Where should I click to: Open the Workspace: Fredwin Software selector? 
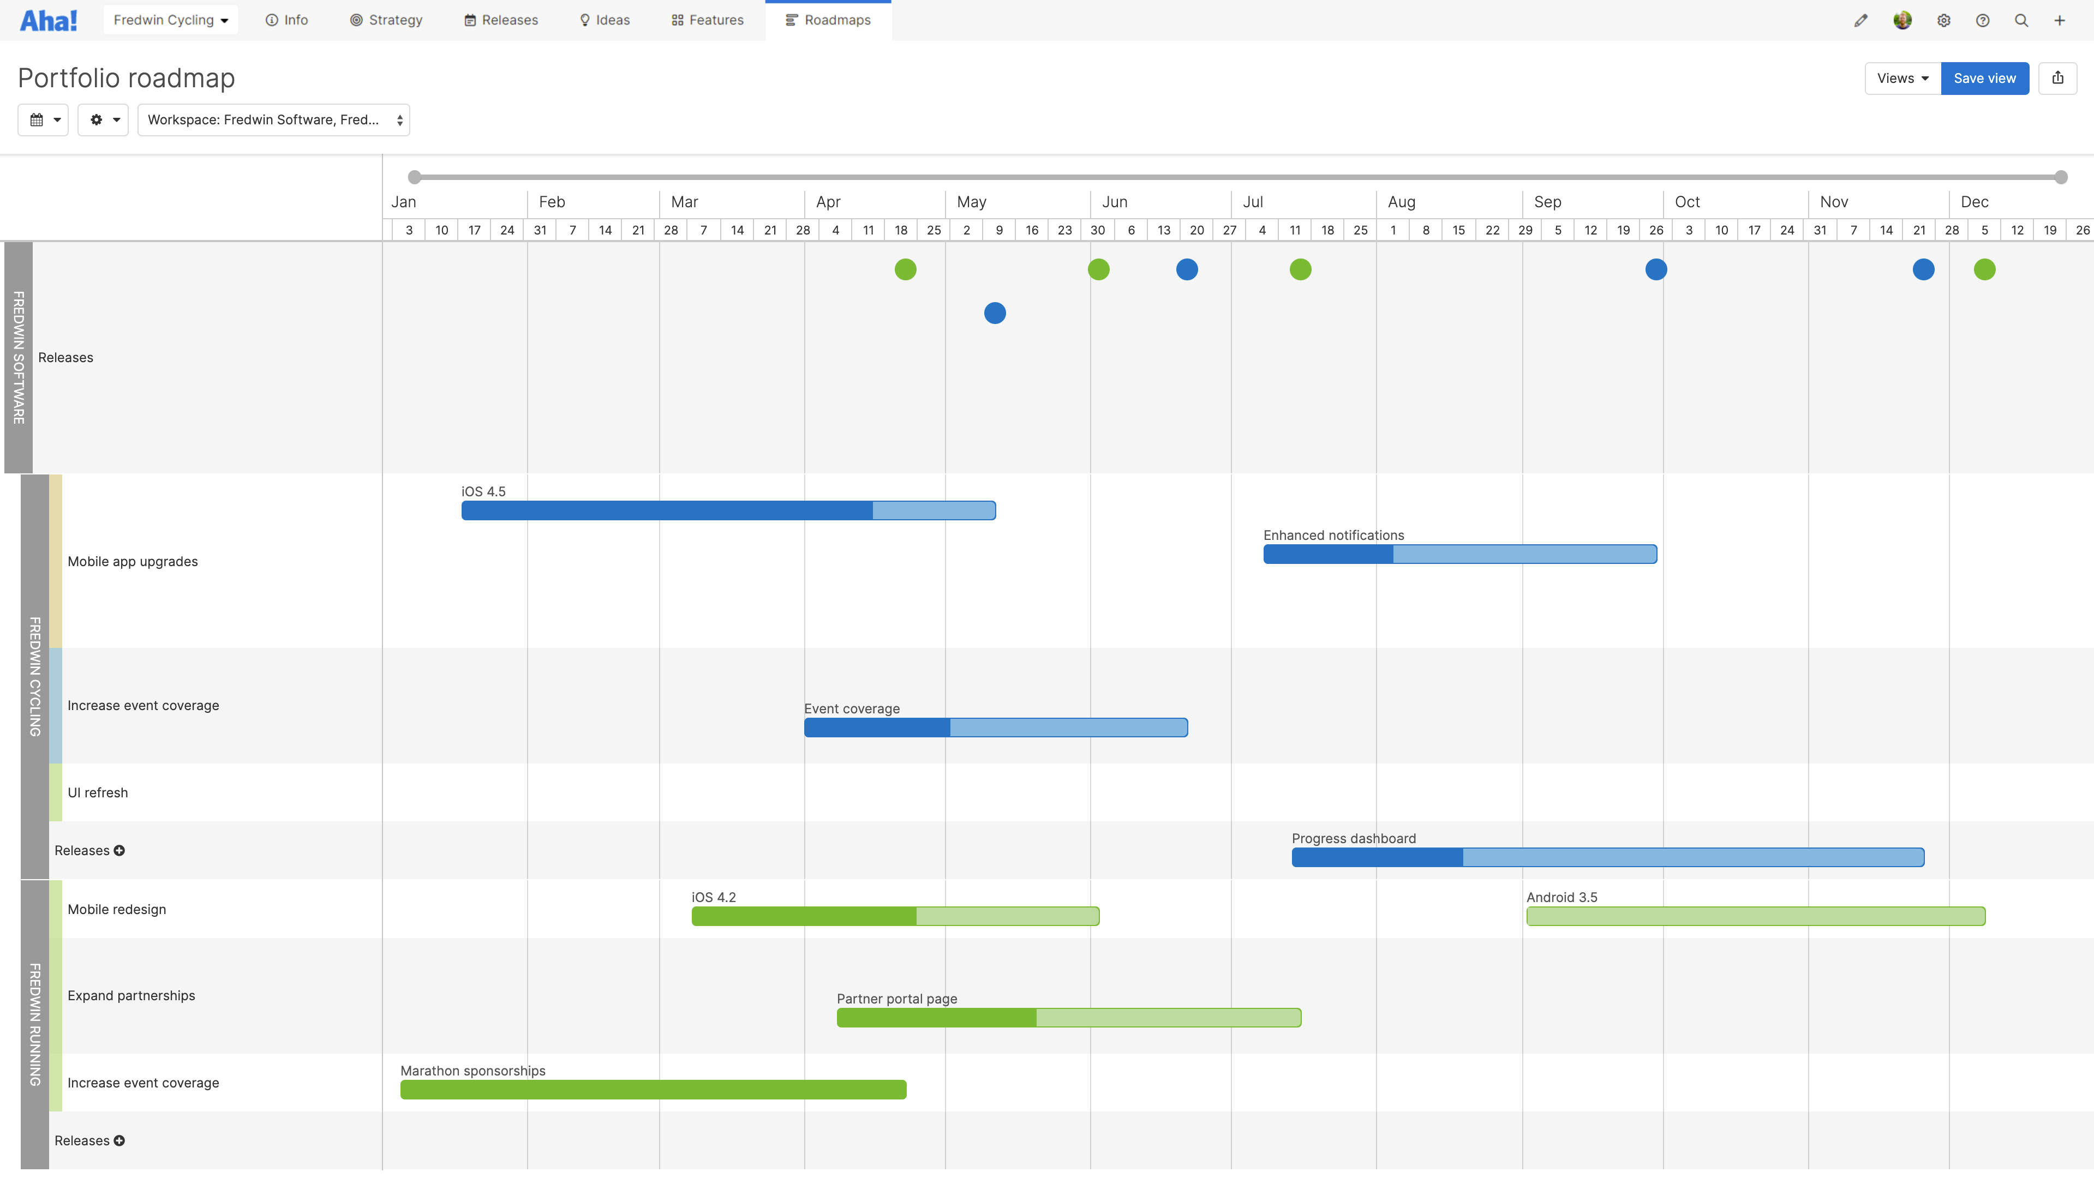tap(273, 119)
